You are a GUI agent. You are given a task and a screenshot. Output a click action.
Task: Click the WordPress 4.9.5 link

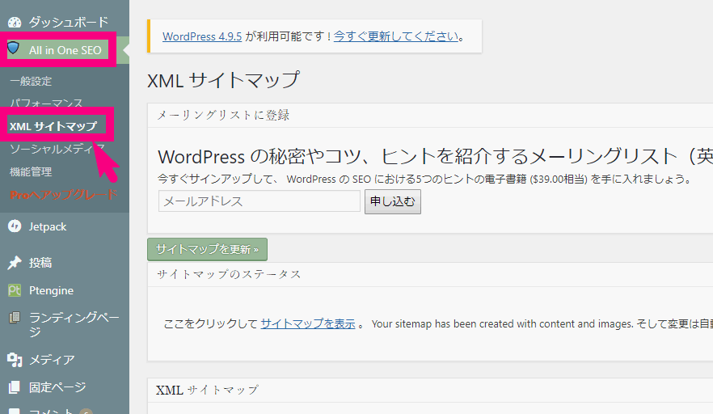point(202,36)
